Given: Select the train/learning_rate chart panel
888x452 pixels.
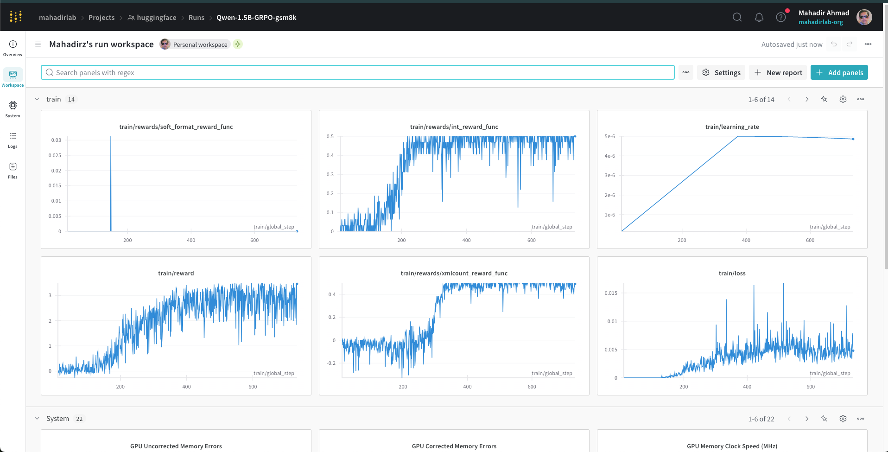Looking at the screenshot, I should (732, 179).
